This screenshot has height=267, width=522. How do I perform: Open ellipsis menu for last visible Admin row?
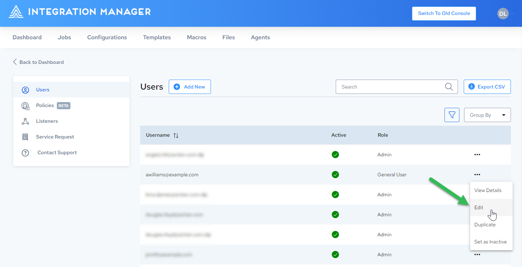pyautogui.click(x=477, y=255)
